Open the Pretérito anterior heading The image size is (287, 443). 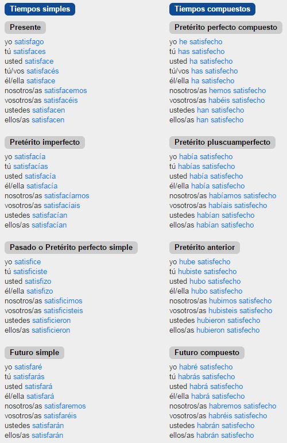[204, 248]
